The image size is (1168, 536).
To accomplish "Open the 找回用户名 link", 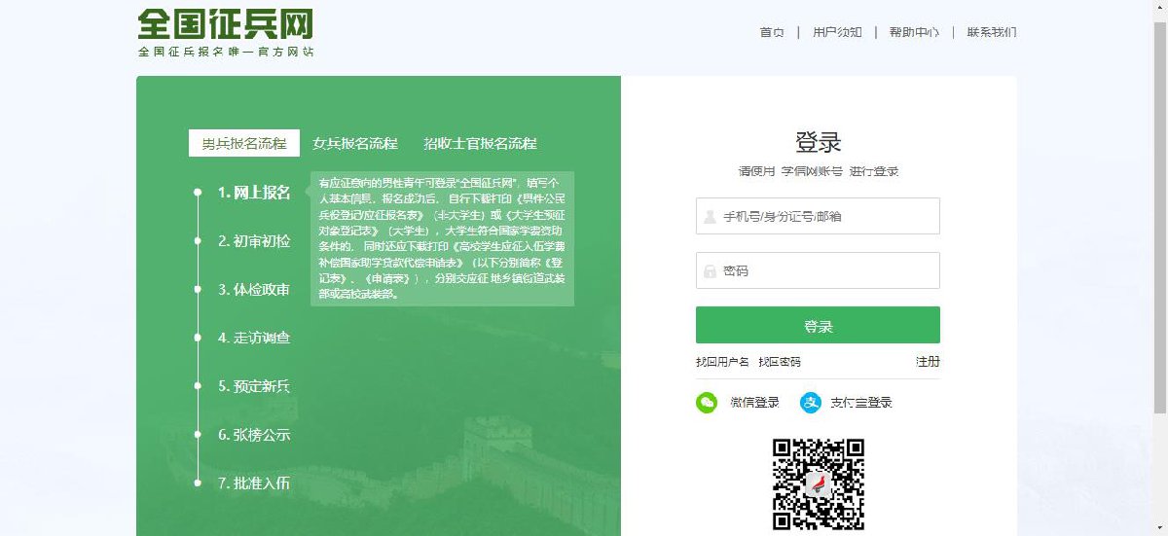I will 722,362.
